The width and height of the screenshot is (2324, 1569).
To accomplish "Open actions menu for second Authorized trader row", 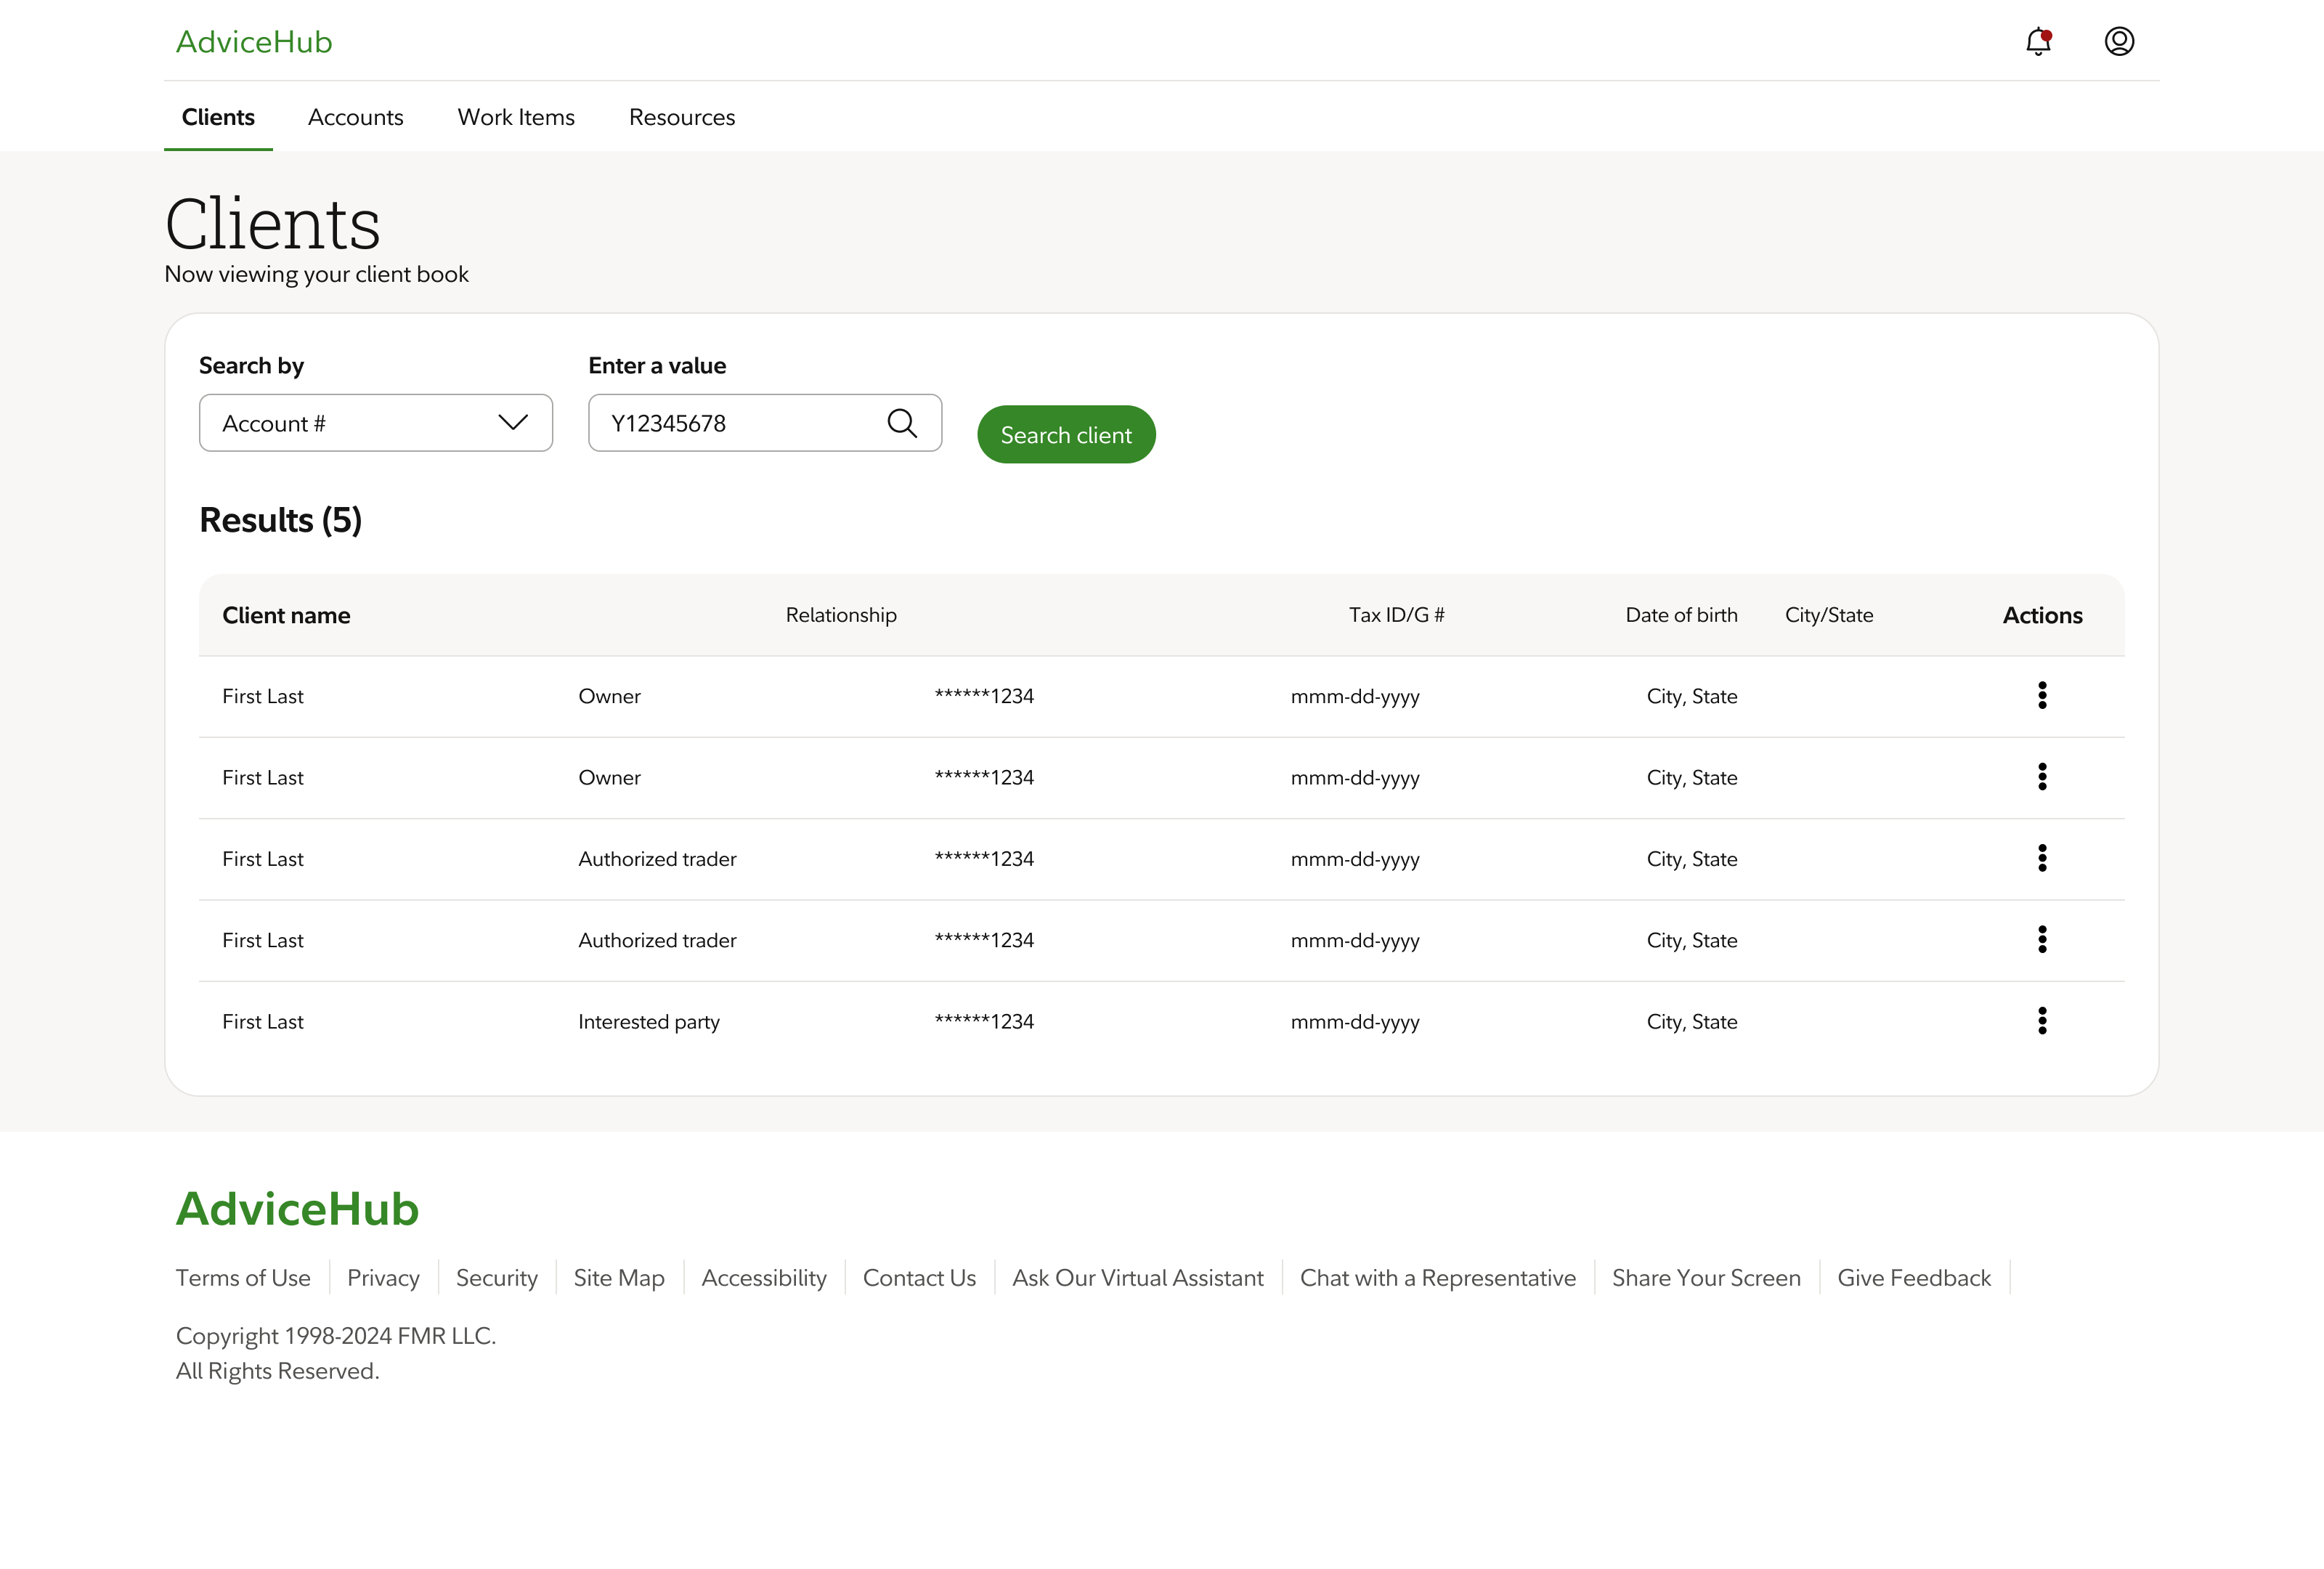I will (2042, 939).
